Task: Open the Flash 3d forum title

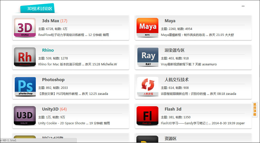Action: 173,109
